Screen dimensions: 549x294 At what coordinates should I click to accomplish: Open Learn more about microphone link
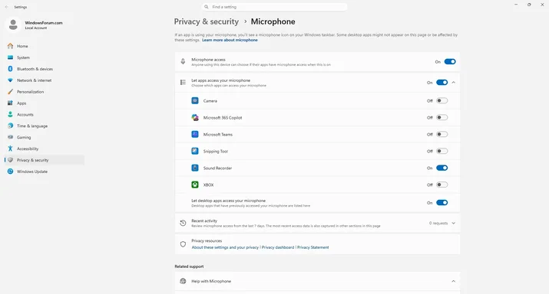tap(230, 40)
